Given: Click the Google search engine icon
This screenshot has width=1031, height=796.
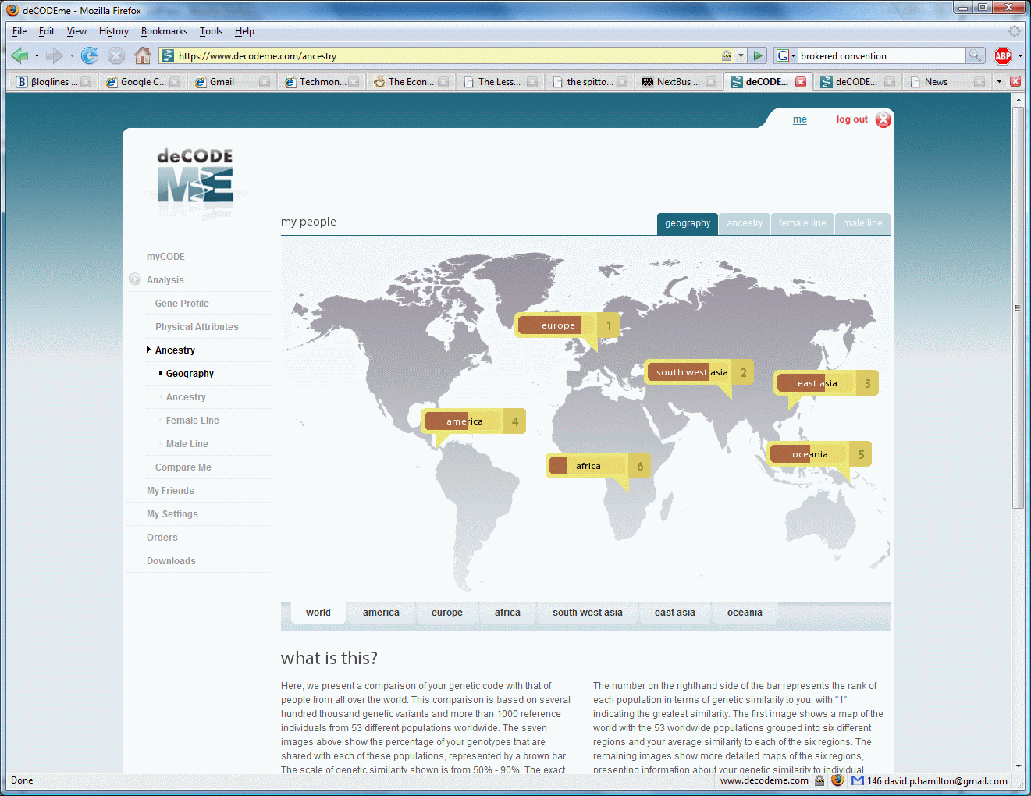Looking at the screenshot, I should (782, 55).
